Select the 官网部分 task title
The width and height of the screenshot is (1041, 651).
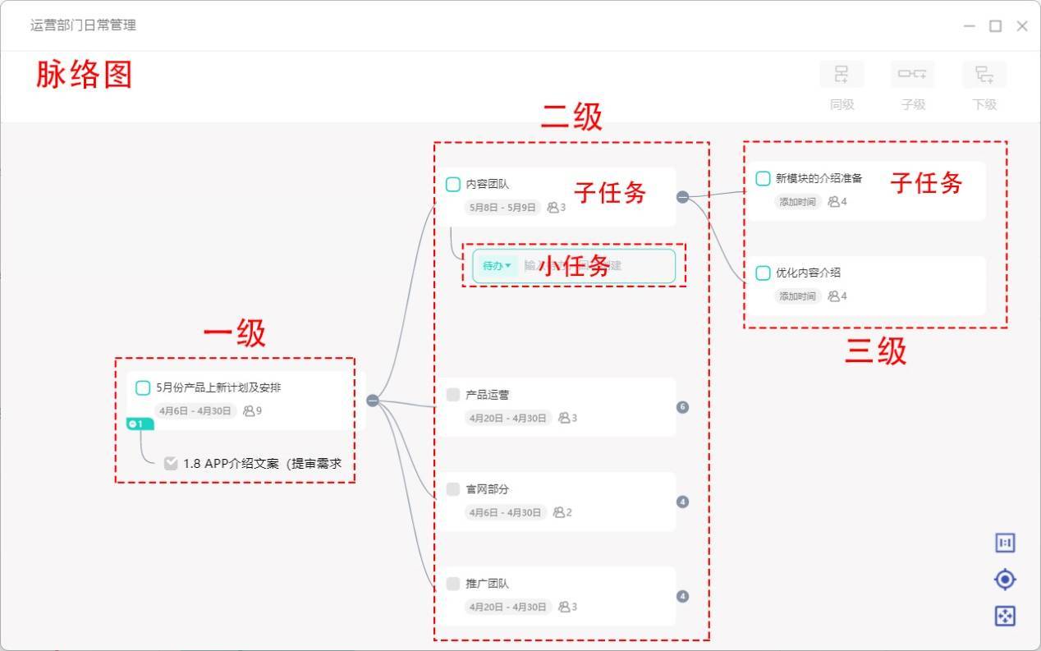(x=488, y=489)
